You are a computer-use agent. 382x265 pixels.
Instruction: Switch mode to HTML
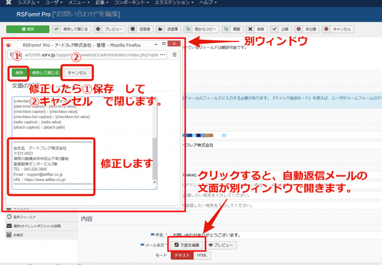point(202,255)
